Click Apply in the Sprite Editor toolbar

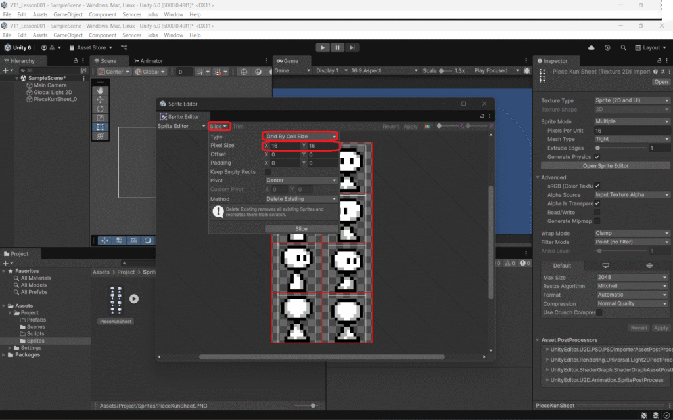coord(410,127)
